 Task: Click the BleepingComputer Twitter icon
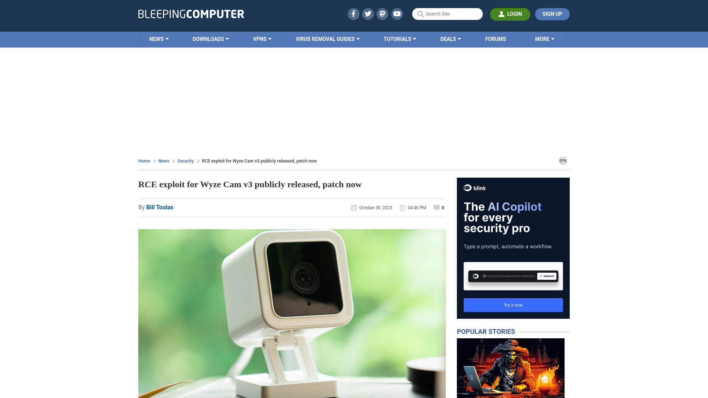click(x=368, y=14)
